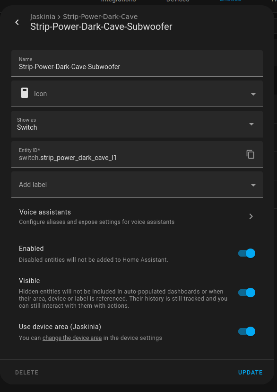Click the back arrow icon
The width and height of the screenshot is (277, 392).
[17, 22]
